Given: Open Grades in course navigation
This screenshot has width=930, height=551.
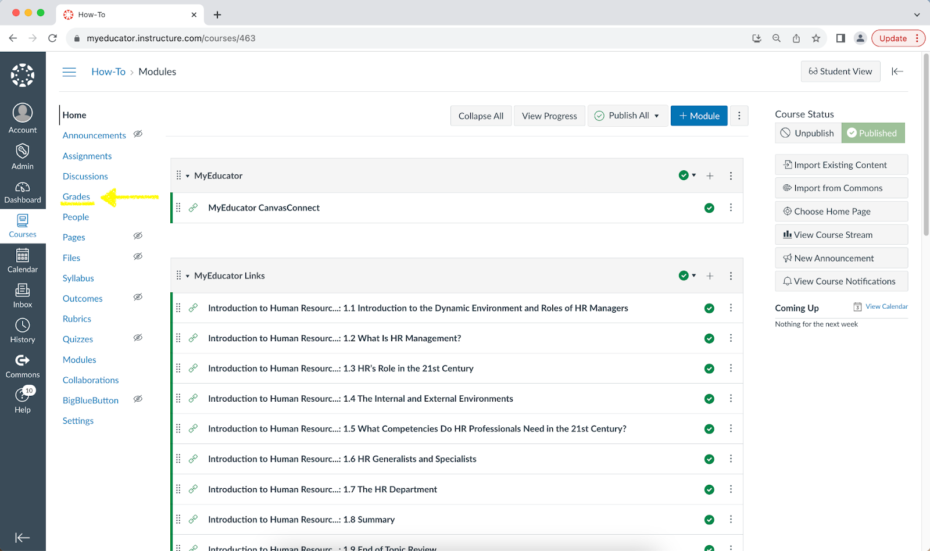Looking at the screenshot, I should click(x=76, y=196).
